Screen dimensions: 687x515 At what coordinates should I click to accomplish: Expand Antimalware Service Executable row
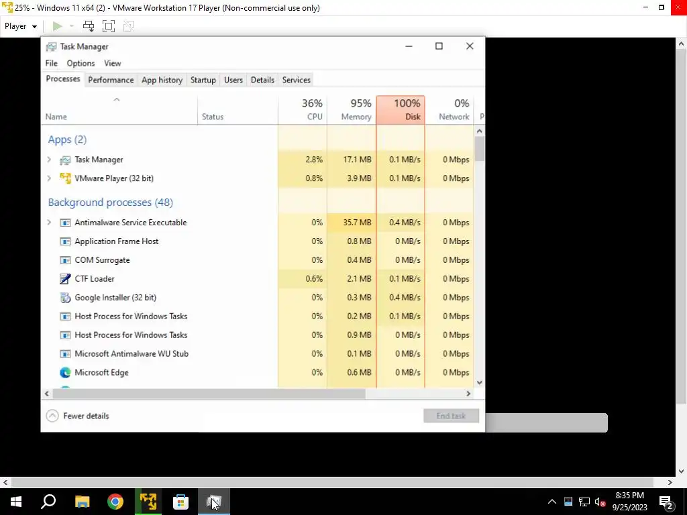(49, 223)
